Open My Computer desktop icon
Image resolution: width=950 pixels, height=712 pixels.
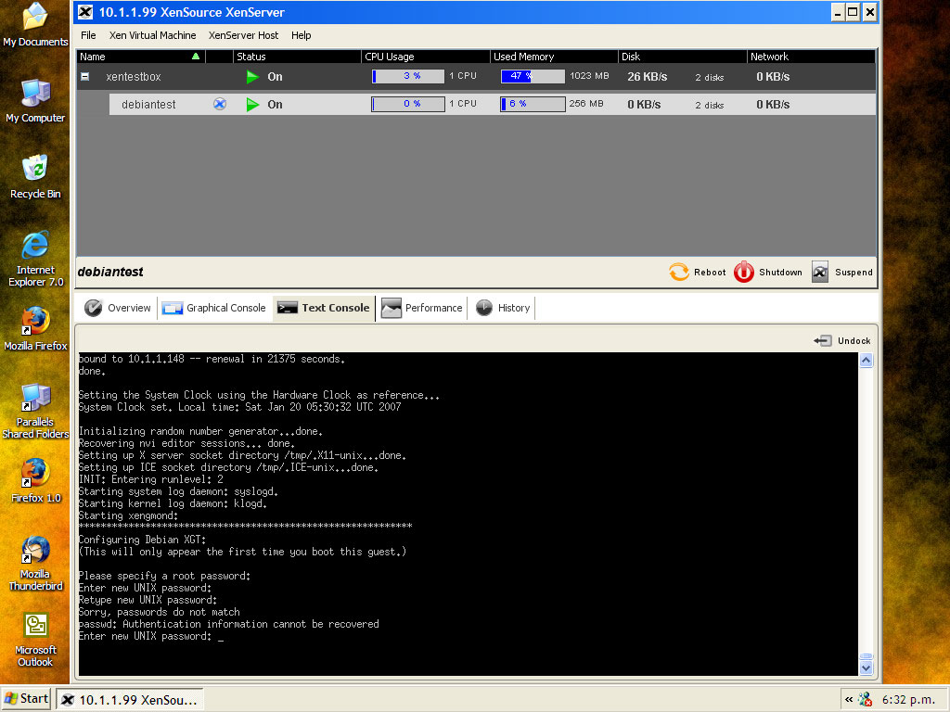(35, 100)
